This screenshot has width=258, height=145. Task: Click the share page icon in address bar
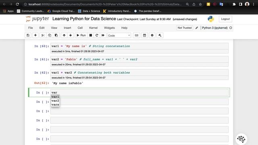tap(194, 4)
